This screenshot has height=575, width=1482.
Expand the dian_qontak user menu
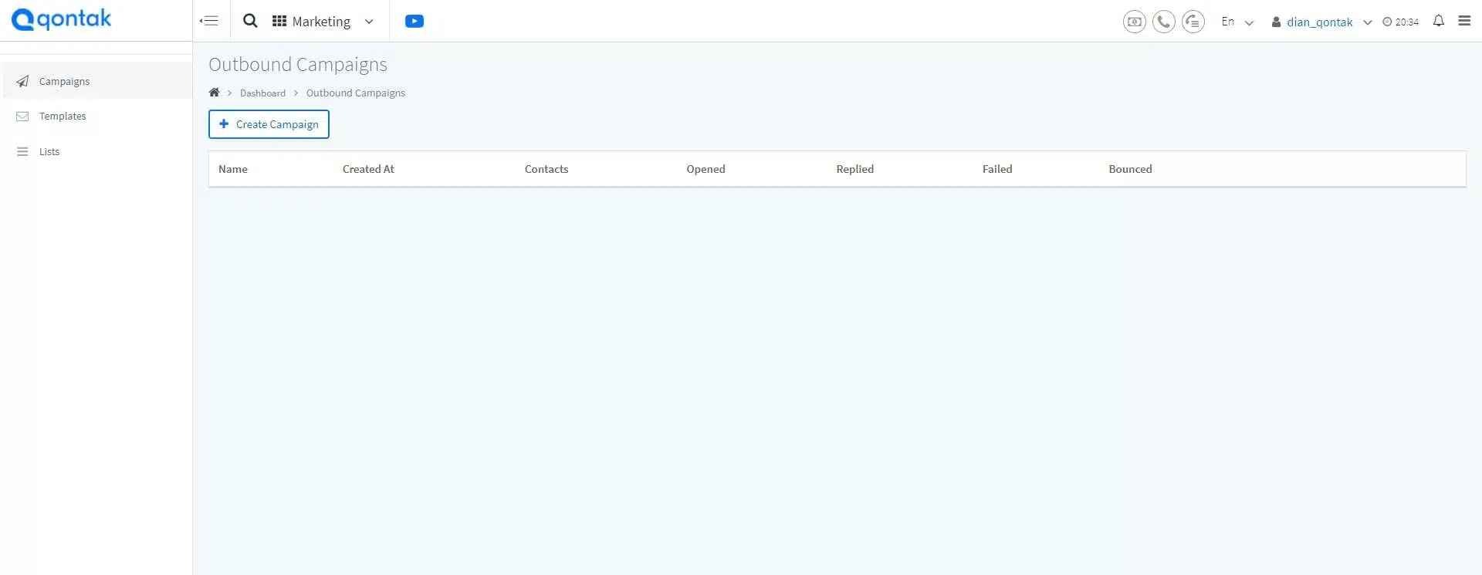click(x=1321, y=22)
